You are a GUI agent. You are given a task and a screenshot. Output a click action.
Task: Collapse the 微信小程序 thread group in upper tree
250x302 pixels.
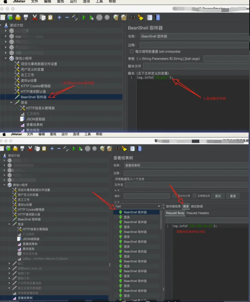(6, 58)
